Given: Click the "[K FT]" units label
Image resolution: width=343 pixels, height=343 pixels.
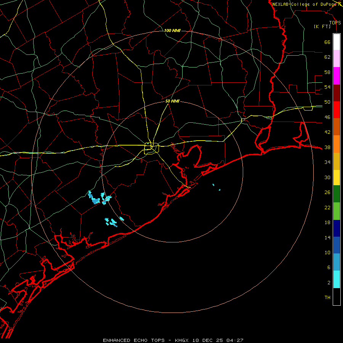Looking at the screenshot, I should point(322,27).
